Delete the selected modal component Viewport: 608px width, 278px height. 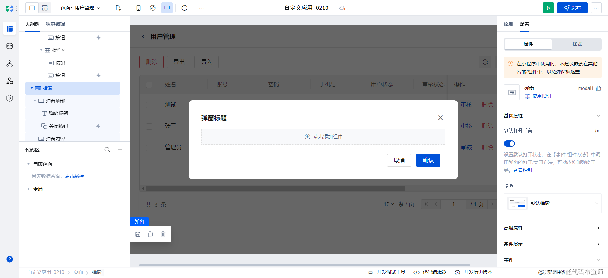click(163, 234)
